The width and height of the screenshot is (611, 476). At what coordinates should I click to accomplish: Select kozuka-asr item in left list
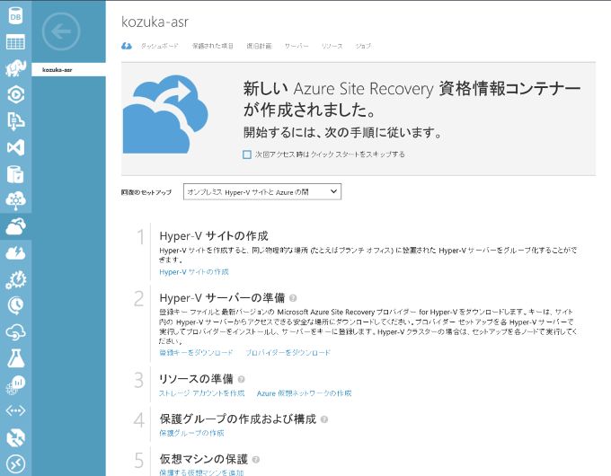[68, 70]
